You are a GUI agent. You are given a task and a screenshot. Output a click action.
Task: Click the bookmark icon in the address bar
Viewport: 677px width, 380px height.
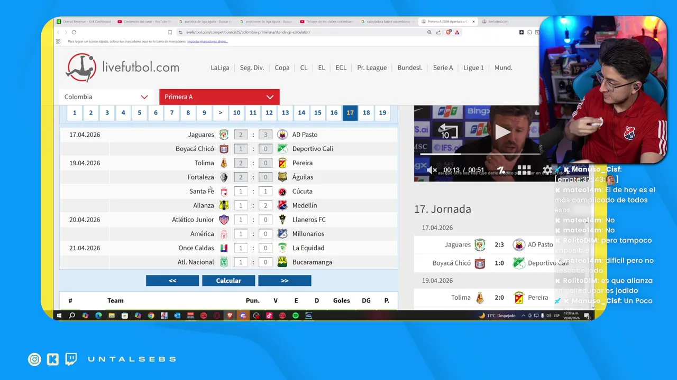(x=170, y=32)
